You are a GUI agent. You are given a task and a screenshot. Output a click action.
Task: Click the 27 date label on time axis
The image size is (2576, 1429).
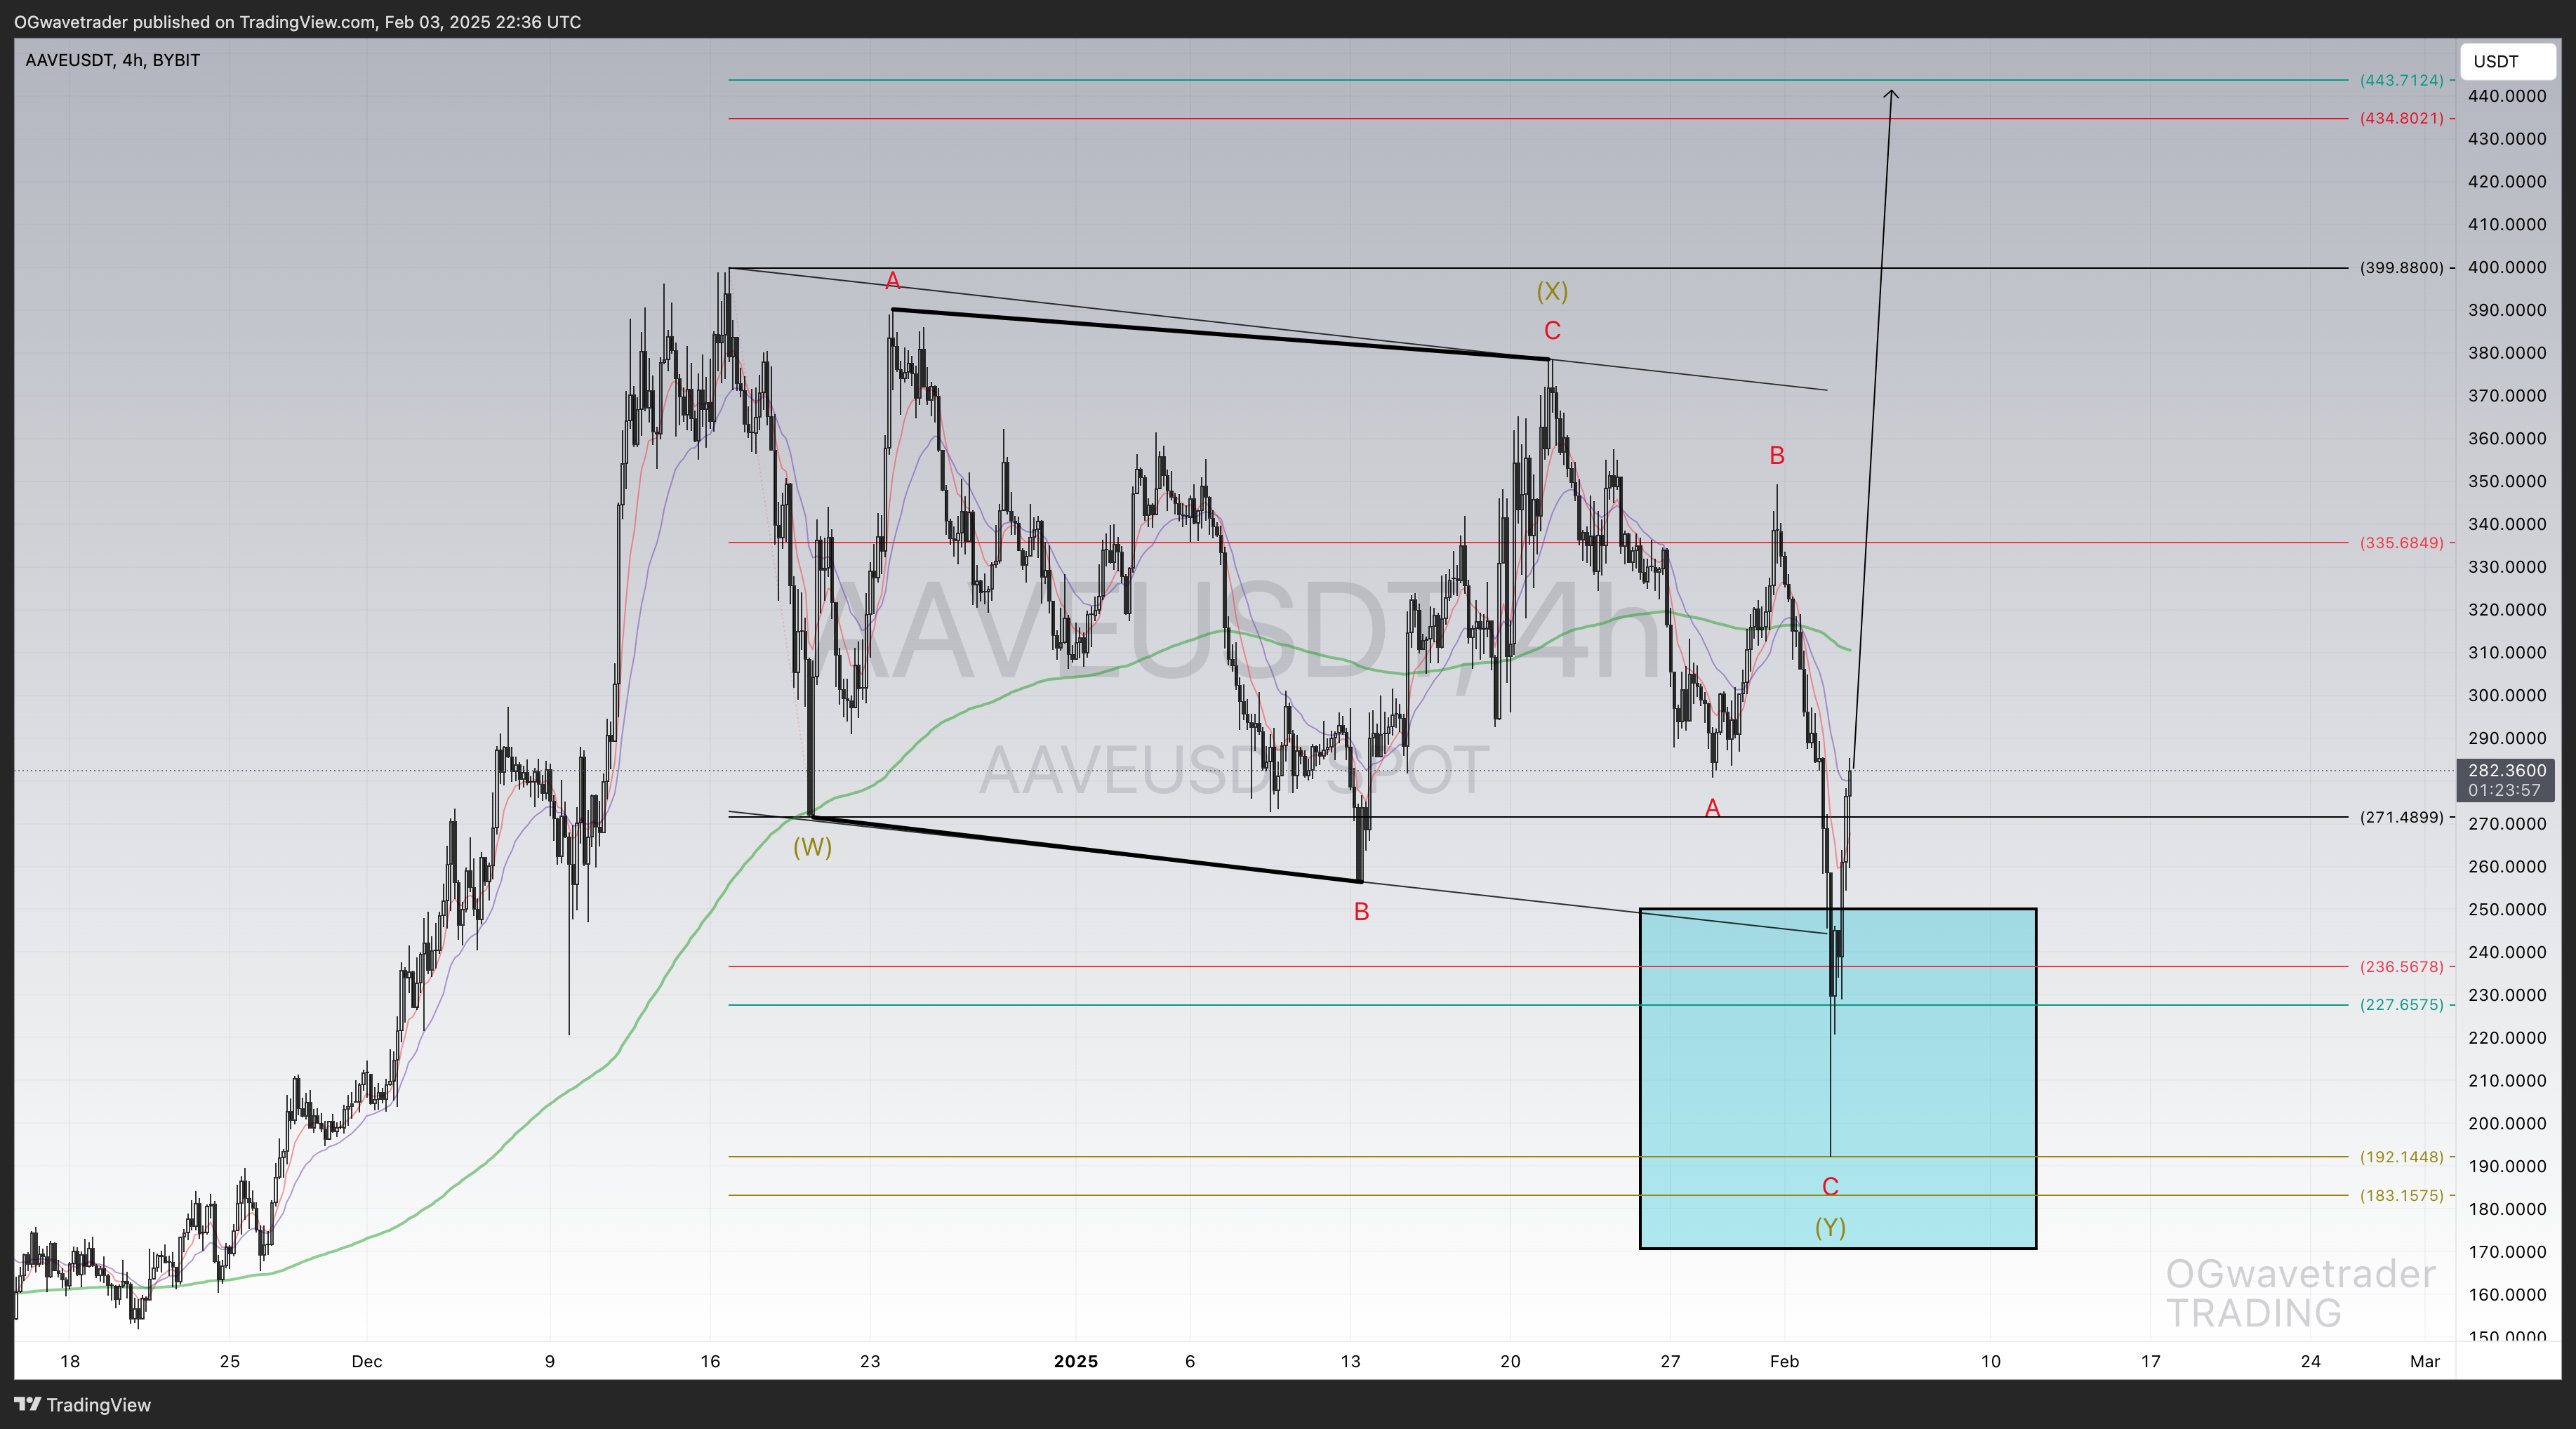1670,1361
